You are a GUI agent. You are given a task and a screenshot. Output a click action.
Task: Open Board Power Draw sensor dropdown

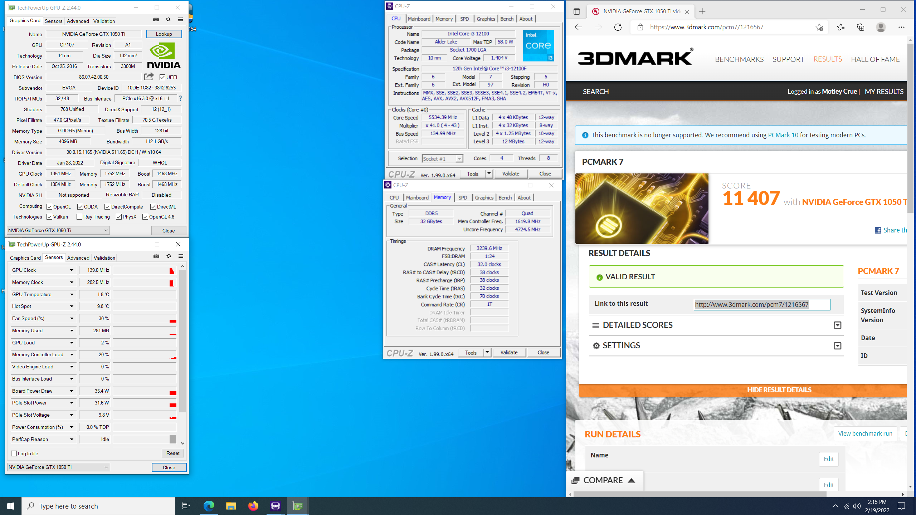tap(72, 391)
